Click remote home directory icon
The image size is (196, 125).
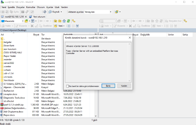(157, 21)
